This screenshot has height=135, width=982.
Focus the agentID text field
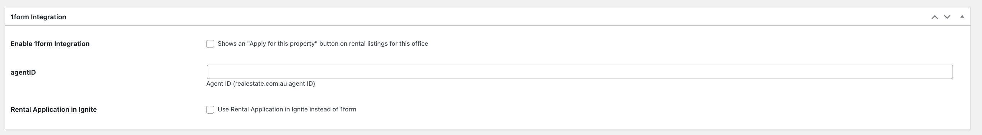pos(579,72)
